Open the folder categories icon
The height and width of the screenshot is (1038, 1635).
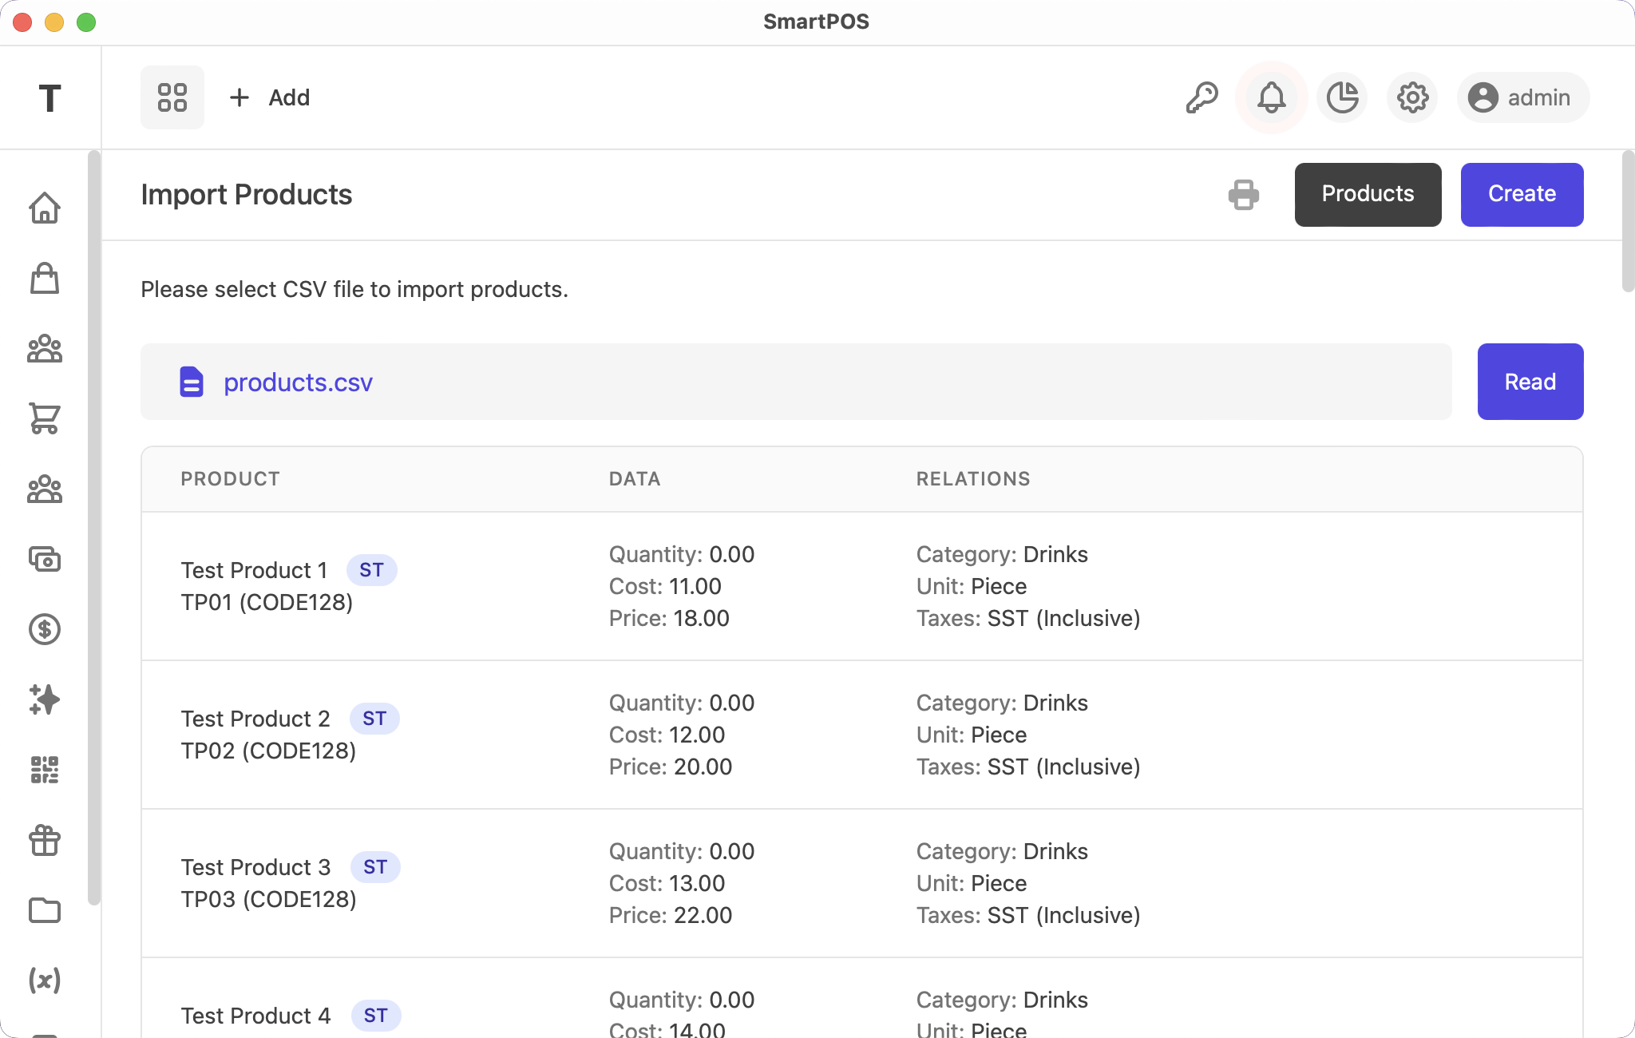click(46, 910)
